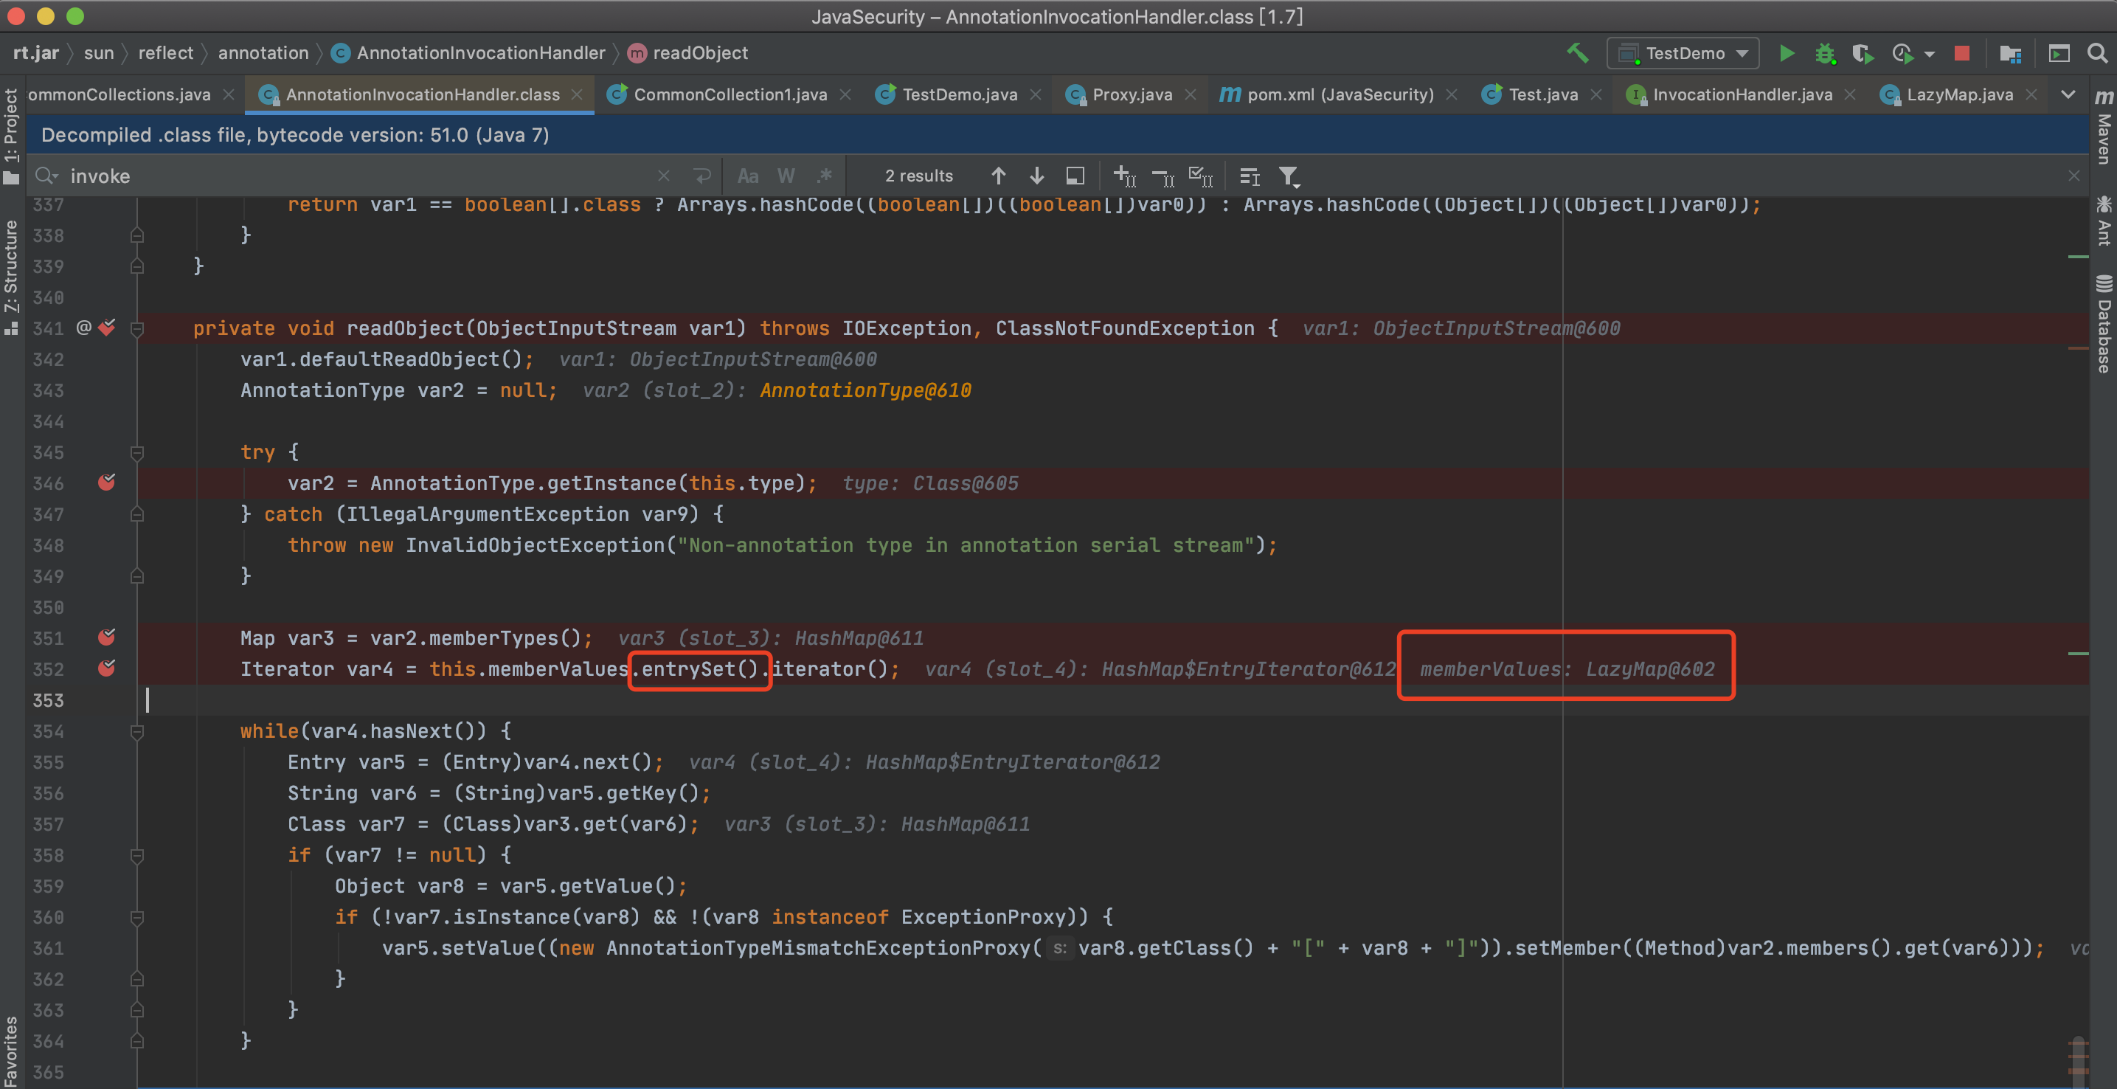Run with Coverage shield icon
This screenshot has height=1089, width=2117.
[1863, 53]
